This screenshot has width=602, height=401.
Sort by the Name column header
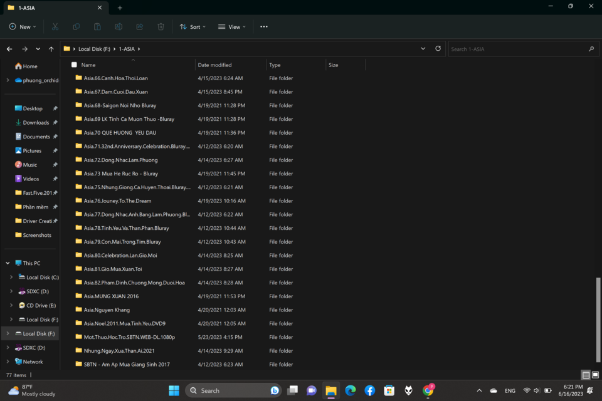133,65
